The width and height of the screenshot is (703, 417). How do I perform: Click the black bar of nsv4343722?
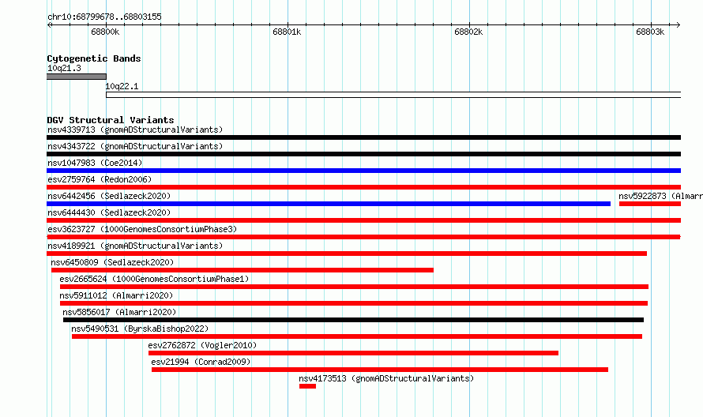click(x=363, y=154)
